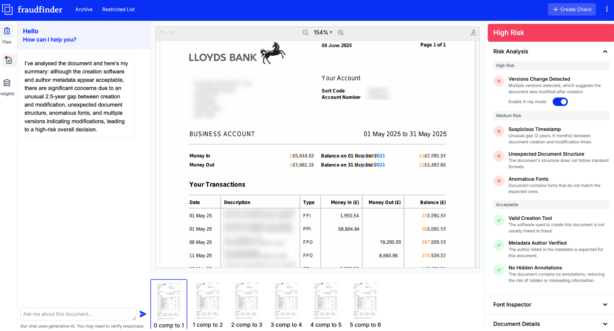The width and height of the screenshot is (614, 331).
Task: Click the Enable X-ray mode label
Action: [528, 102]
